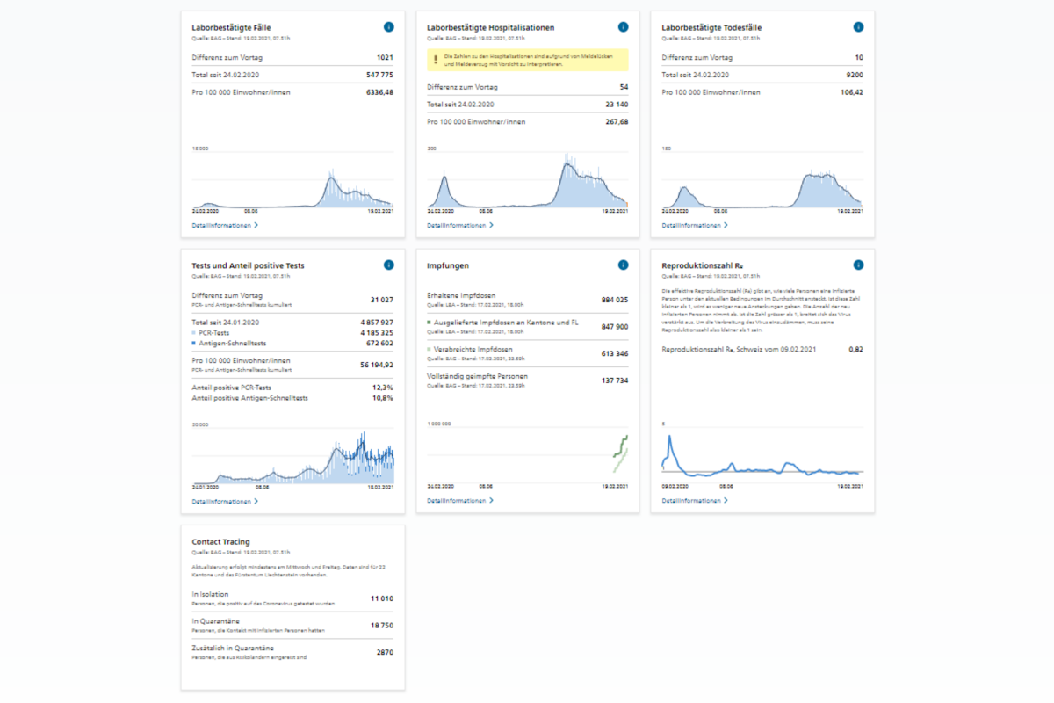Click the exclamation warning icon in yellow notice
Screen dimensions: 1054x703
(x=435, y=61)
